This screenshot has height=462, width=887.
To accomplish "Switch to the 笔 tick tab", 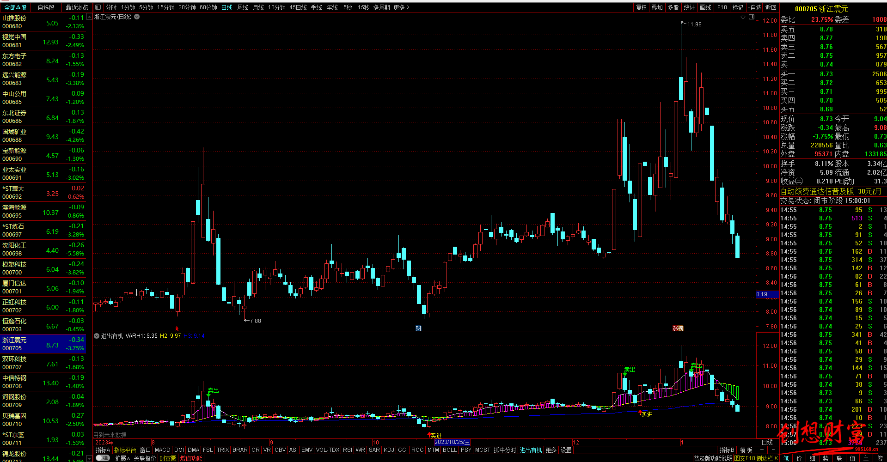I will [786, 458].
